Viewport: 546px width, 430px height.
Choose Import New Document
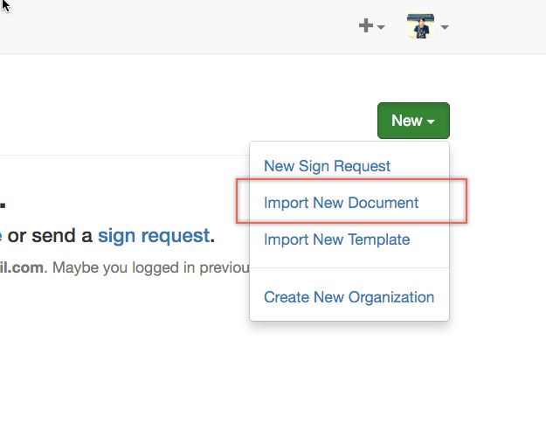click(x=341, y=203)
